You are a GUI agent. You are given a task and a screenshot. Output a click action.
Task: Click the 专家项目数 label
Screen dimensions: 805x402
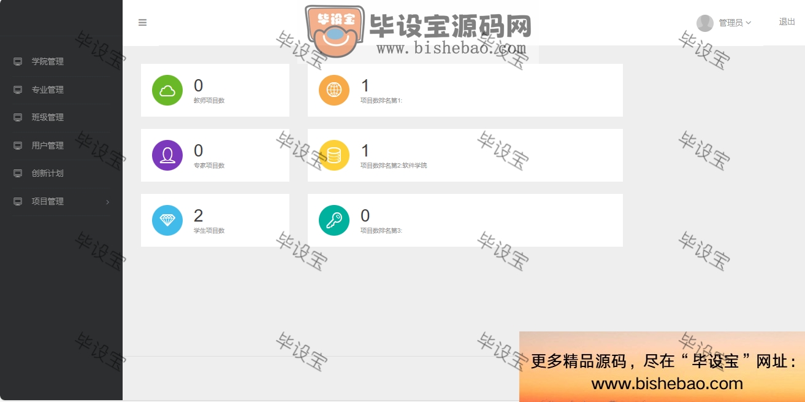point(209,166)
